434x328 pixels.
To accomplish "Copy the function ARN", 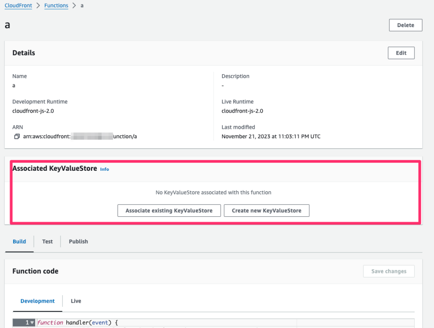I will click(x=16, y=136).
